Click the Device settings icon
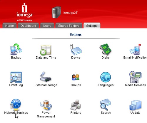The width and height of the screenshot is (147, 123). (76, 50)
